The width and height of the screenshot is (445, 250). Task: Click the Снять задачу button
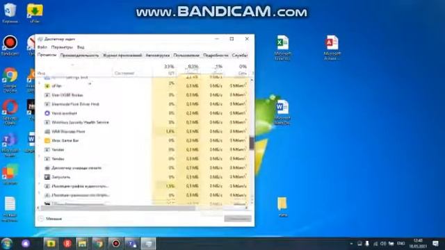click(x=238, y=219)
